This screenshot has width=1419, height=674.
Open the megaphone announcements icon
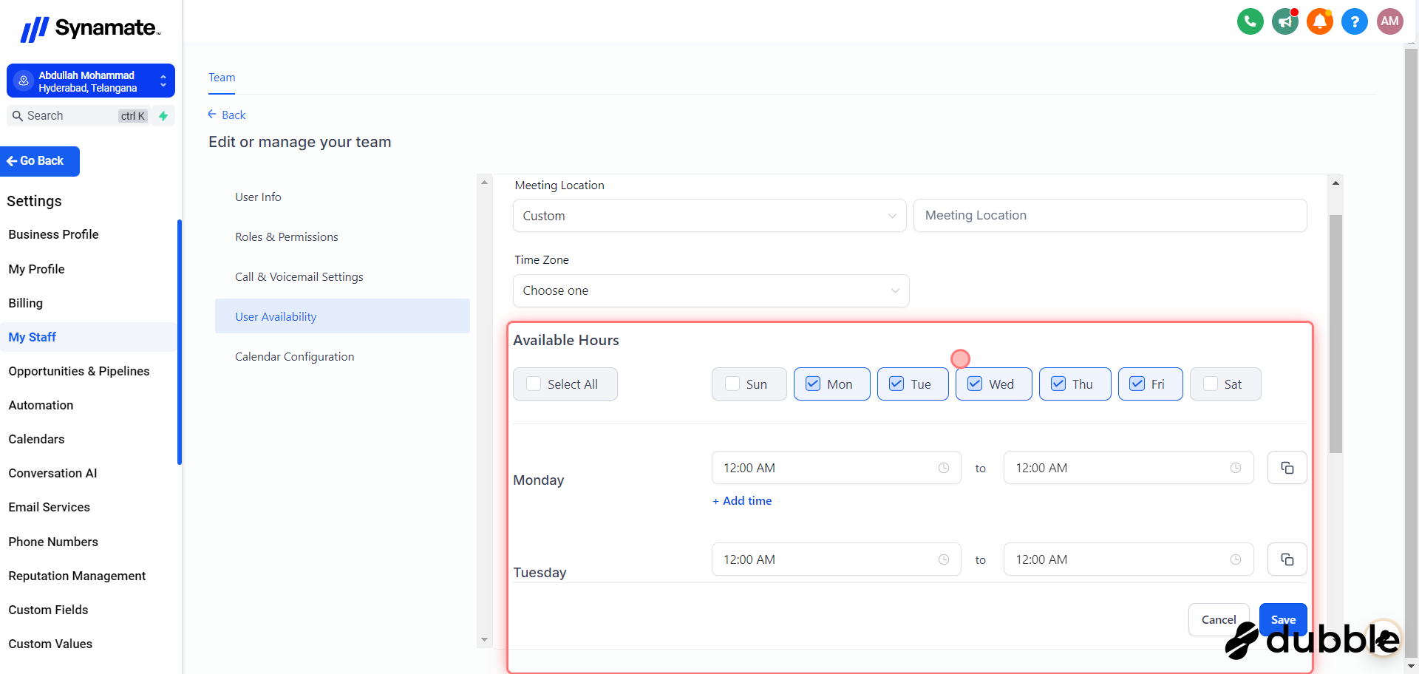(1284, 21)
